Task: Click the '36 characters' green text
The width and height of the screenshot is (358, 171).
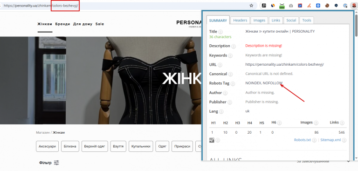Action: [220, 37]
